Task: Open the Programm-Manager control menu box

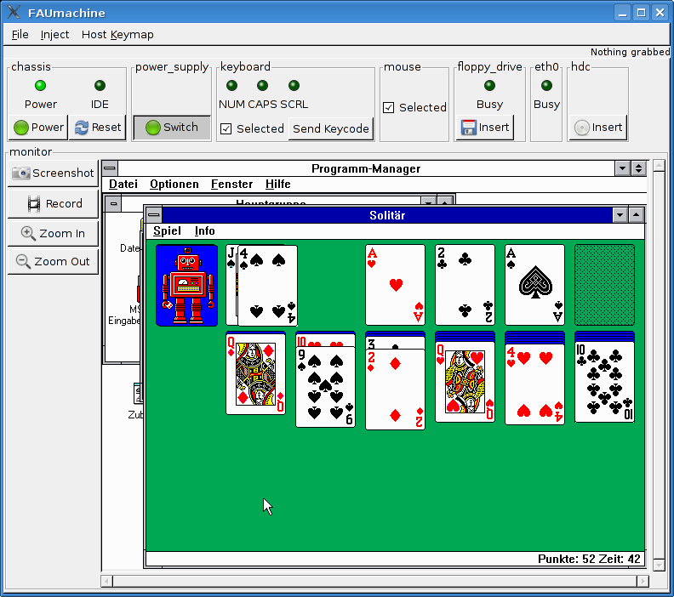Action: 110,168
